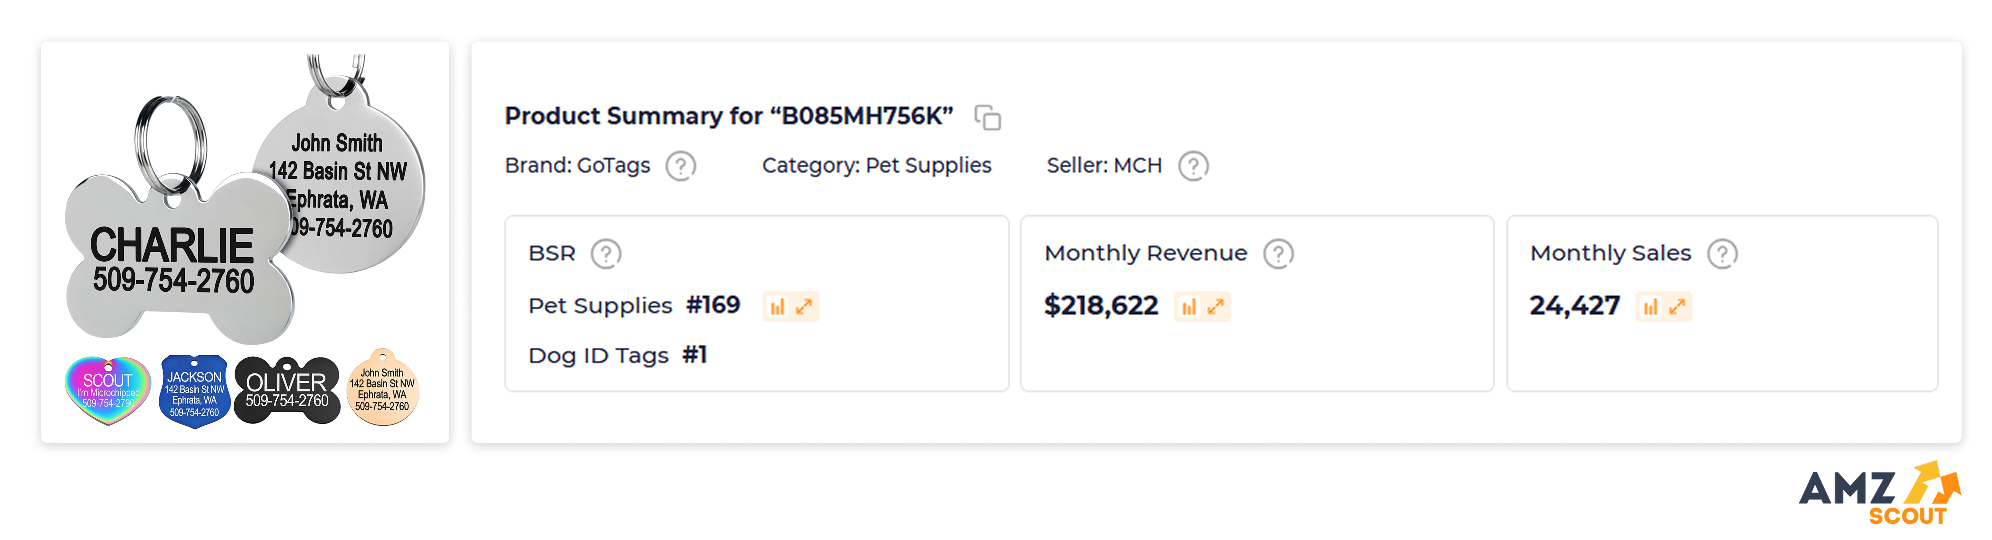
Task: Open Monthly Revenue help icon
Action: coord(1278,253)
